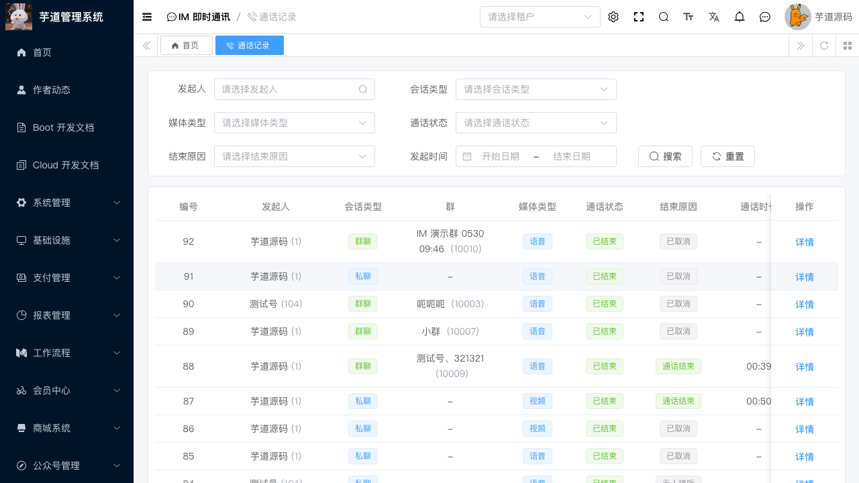Open the header search magnifier icon
The width and height of the screenshot is (859, 483).
pos(664,17)
